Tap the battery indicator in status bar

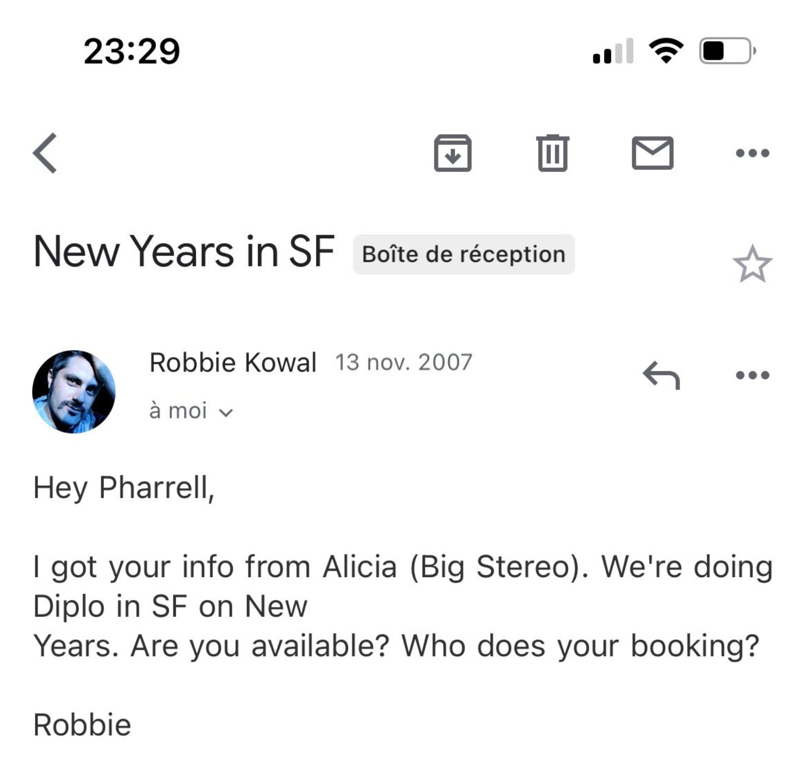[727, 51]
